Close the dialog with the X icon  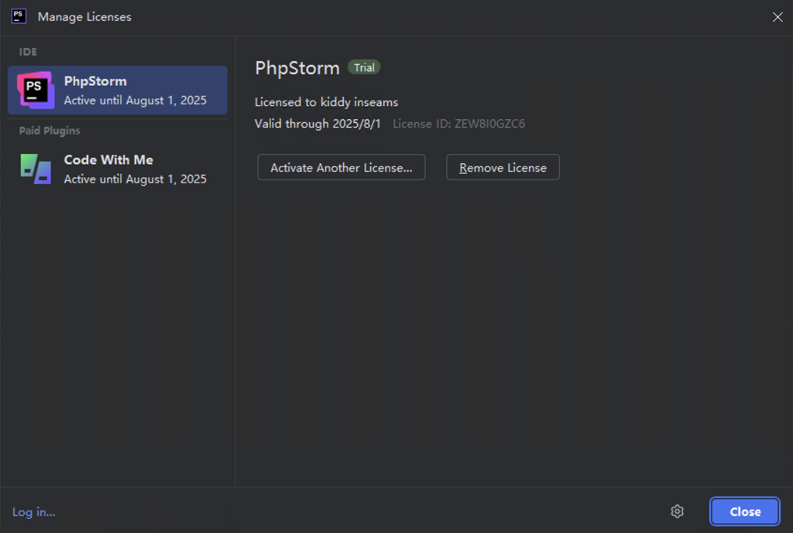pos(778,17)
